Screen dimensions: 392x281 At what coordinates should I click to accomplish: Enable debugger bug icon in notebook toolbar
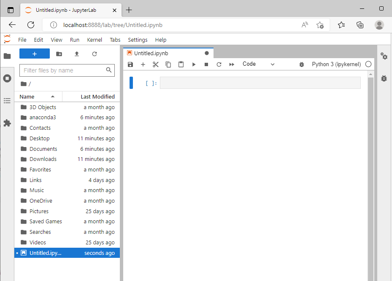(x=302, y=64)
